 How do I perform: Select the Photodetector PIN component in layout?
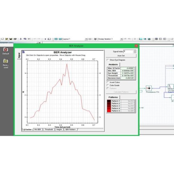[149, 88]
